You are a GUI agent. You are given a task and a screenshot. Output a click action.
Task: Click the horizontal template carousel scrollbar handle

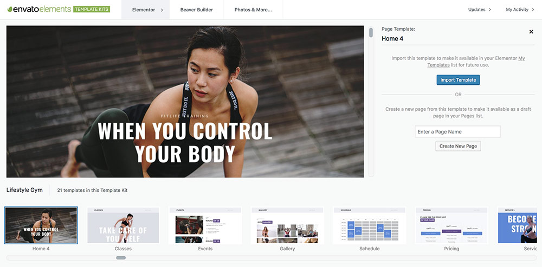(121, 258)
